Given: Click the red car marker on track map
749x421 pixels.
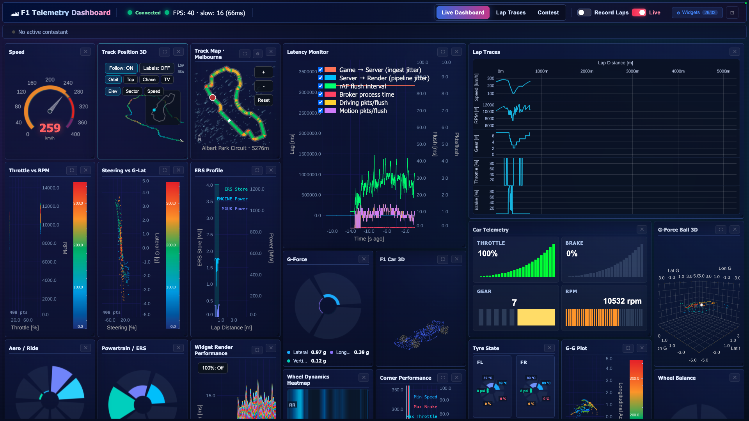Looking at the screenshot, I should click(x=213, y=97).
